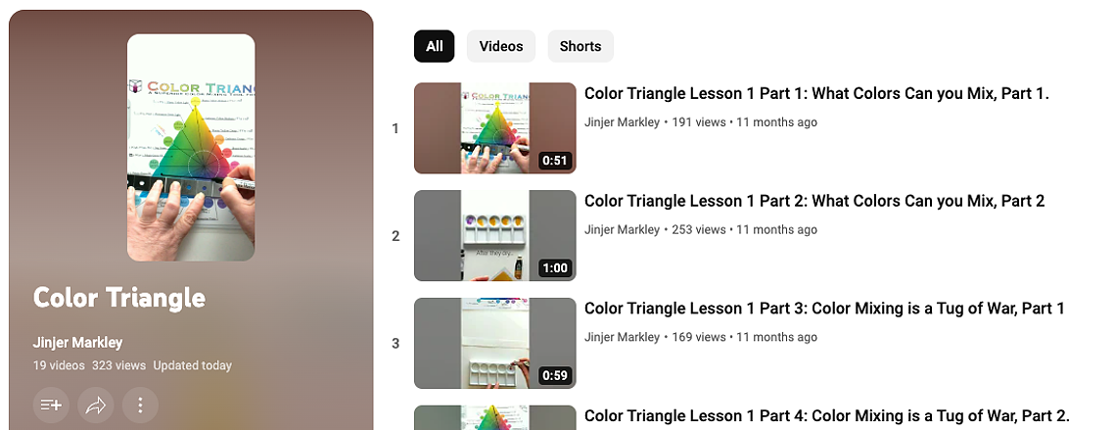The image size is (1115, 430).
Task: Click the 0:51 duration badge on first video
Action: tap(555, 161)
